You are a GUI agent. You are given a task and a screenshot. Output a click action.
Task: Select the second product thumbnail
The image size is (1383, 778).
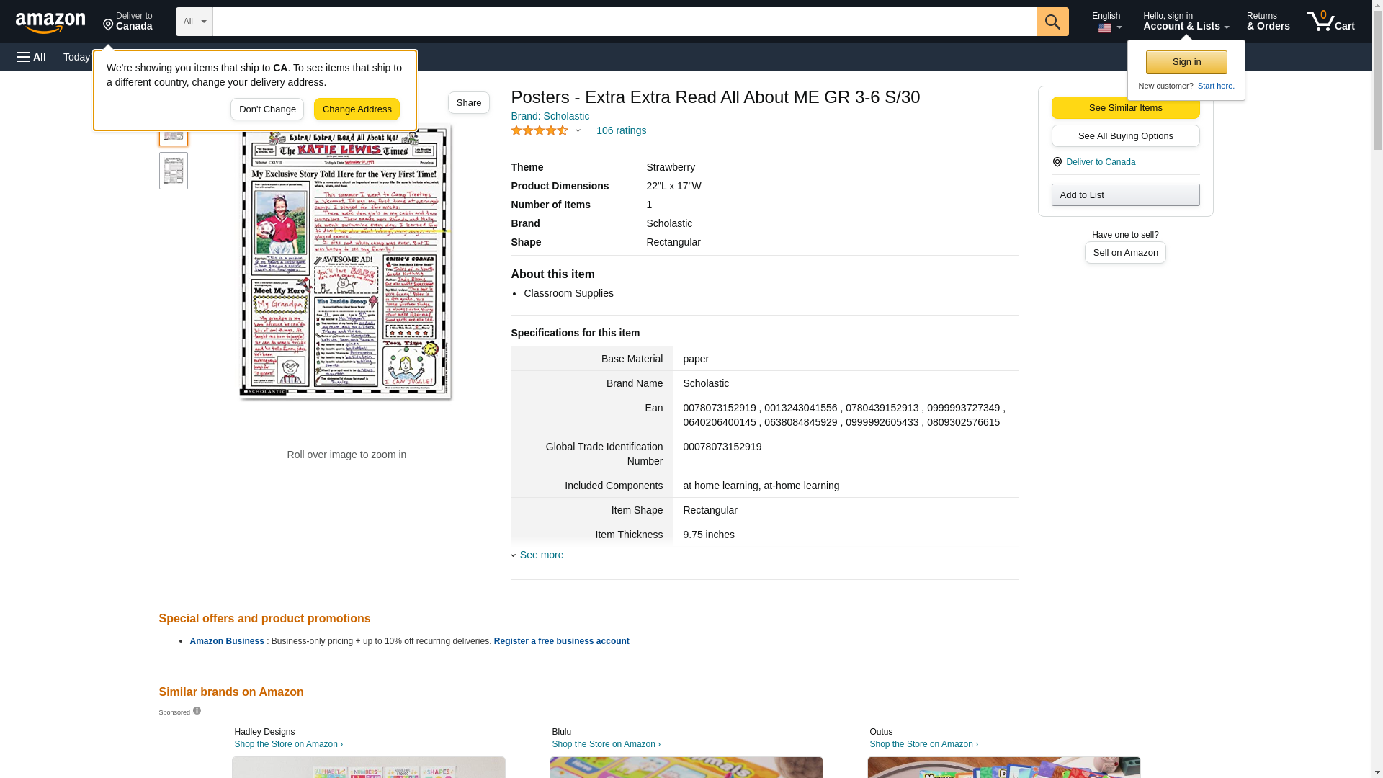click(174, 171)
